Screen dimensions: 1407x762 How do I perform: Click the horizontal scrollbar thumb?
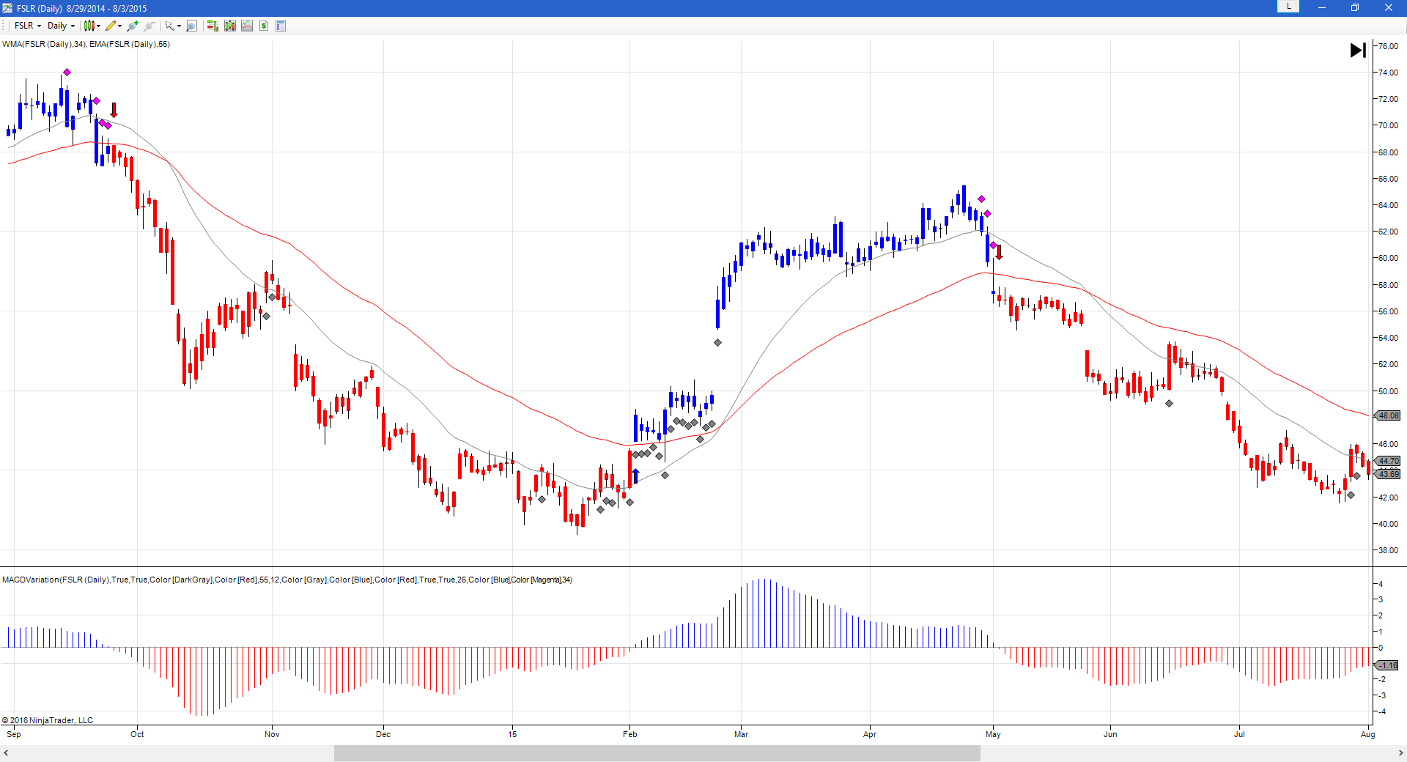coord(657,753)
